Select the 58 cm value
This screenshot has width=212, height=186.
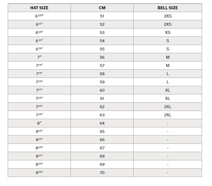102,74
